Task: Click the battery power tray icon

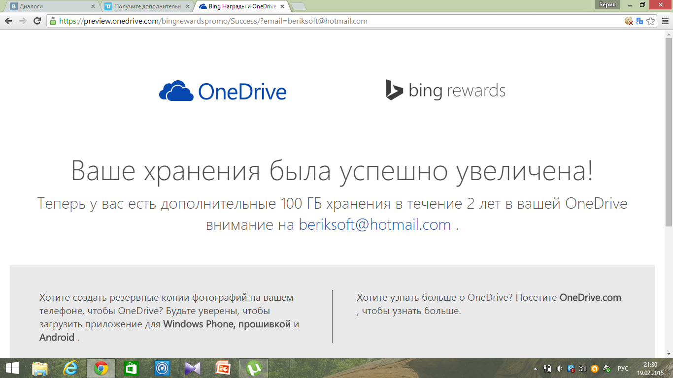Action: 547,368
